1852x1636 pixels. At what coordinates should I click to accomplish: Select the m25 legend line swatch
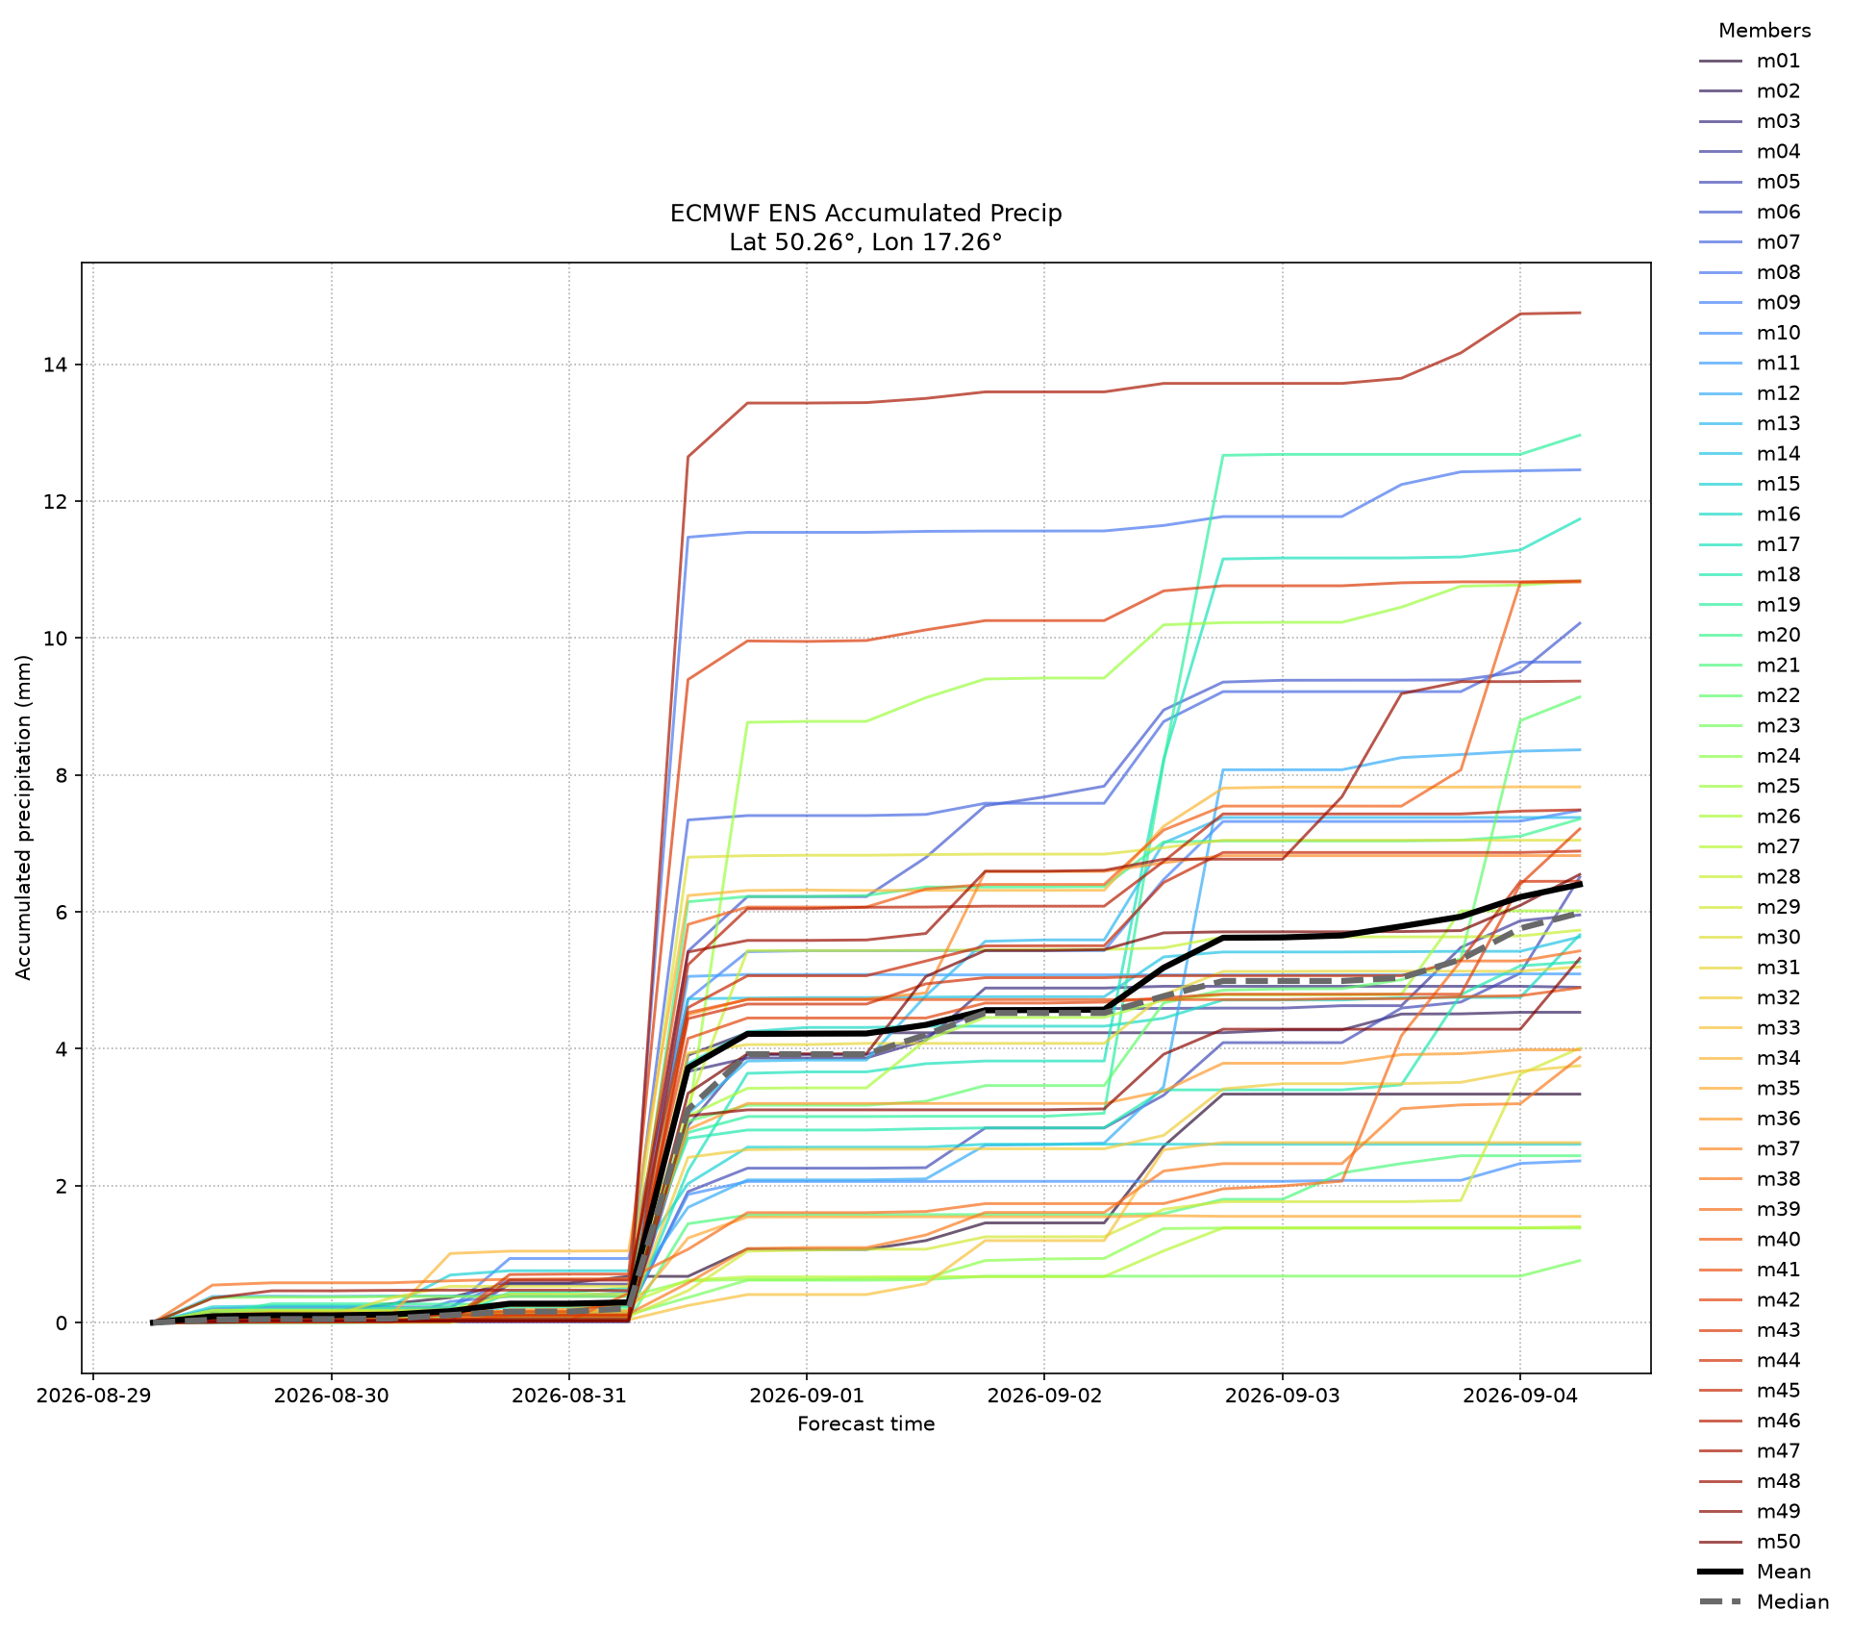[x=1720, y=787]
